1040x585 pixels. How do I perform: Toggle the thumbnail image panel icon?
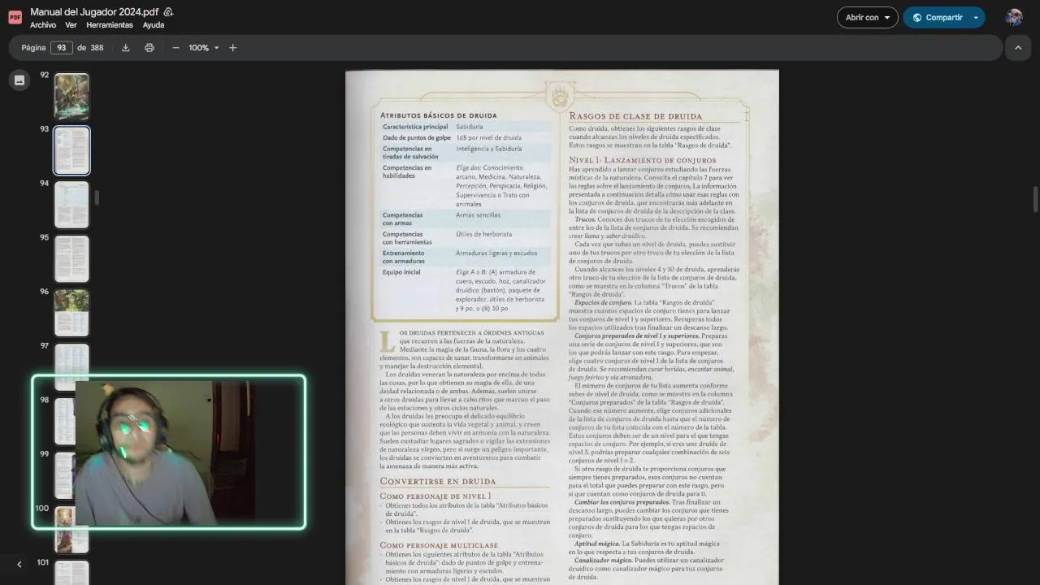pos(19,80)
